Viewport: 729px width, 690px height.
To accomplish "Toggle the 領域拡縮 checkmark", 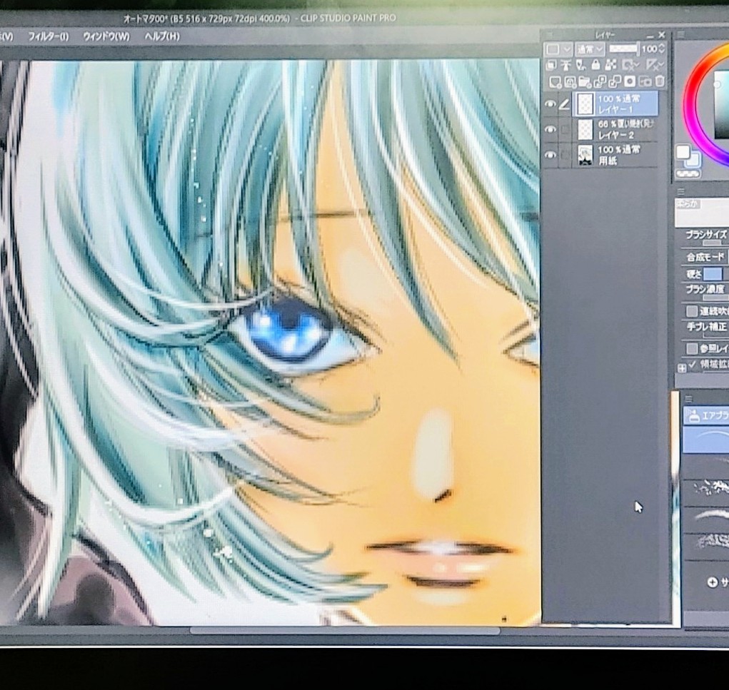I will [693, 365].
